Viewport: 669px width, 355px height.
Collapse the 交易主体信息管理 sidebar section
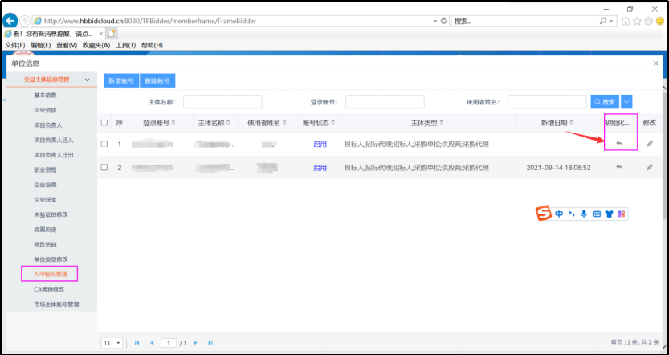87,80
